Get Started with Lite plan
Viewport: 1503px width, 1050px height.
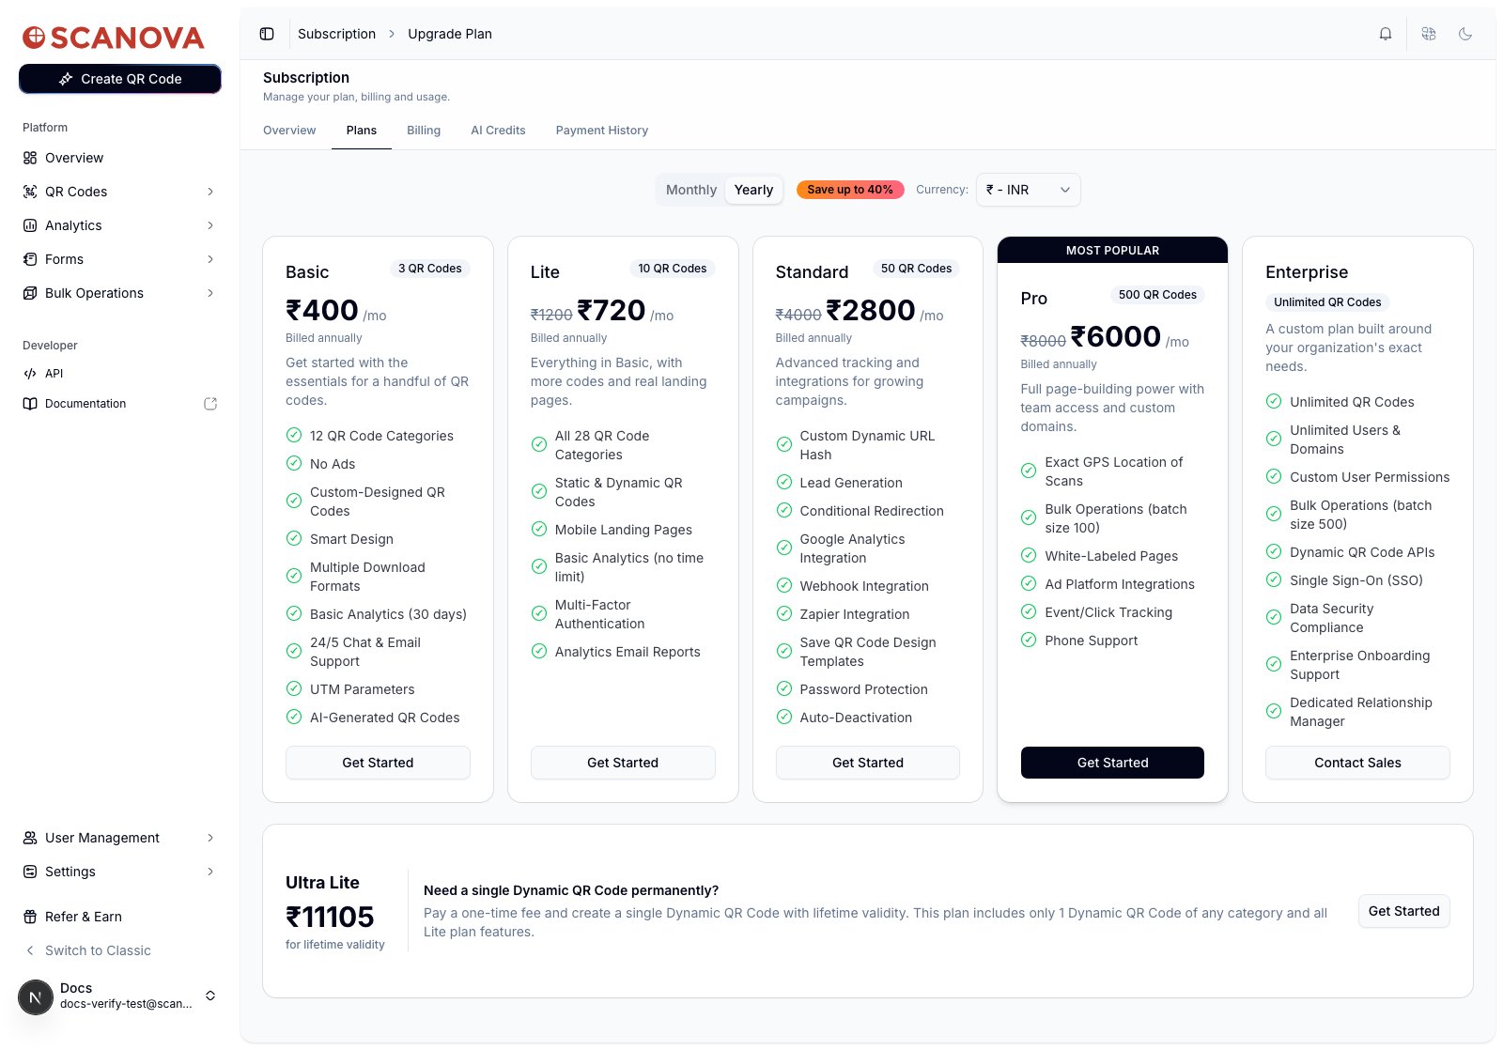(623, 763)
